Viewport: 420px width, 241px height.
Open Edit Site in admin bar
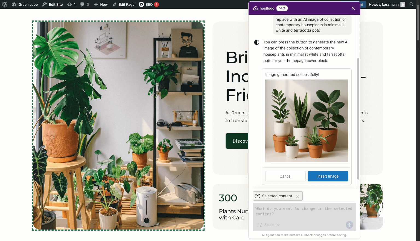point(52,4)
